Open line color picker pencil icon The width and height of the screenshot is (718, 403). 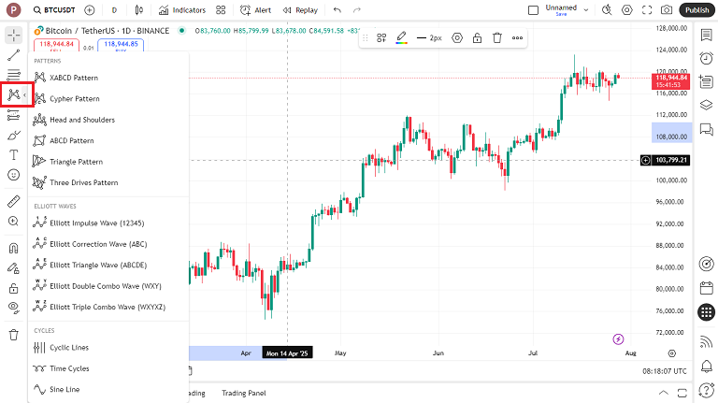tap(401, 38)
